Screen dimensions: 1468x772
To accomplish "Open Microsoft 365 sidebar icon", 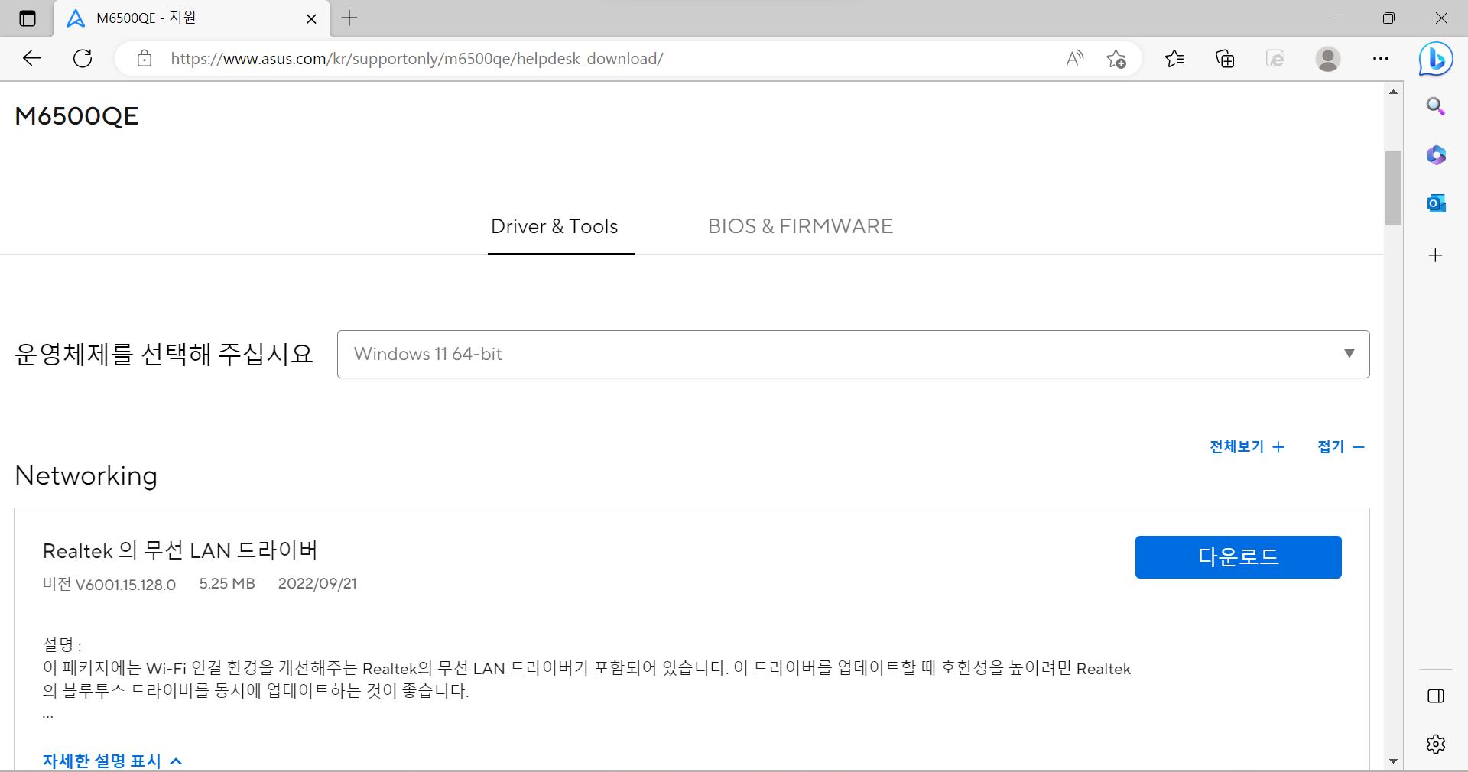I will [x=1436, y=155].
